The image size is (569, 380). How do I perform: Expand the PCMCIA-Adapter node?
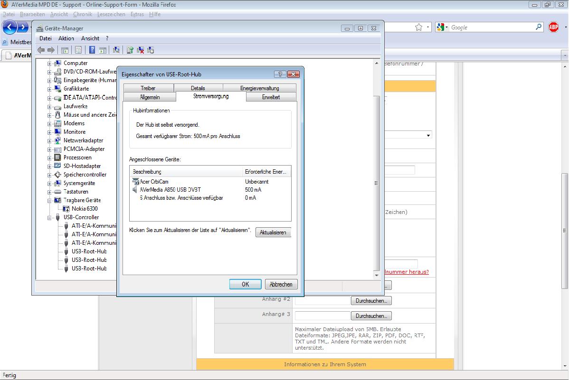[49, 149]
